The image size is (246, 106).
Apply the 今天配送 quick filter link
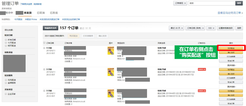(x=18, y=19)
